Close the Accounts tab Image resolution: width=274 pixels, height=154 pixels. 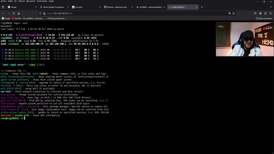click(100, 7)
